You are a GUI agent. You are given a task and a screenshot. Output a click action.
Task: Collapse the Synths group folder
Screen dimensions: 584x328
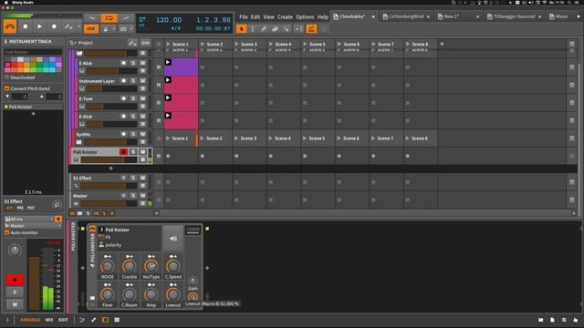click(79, 142)
